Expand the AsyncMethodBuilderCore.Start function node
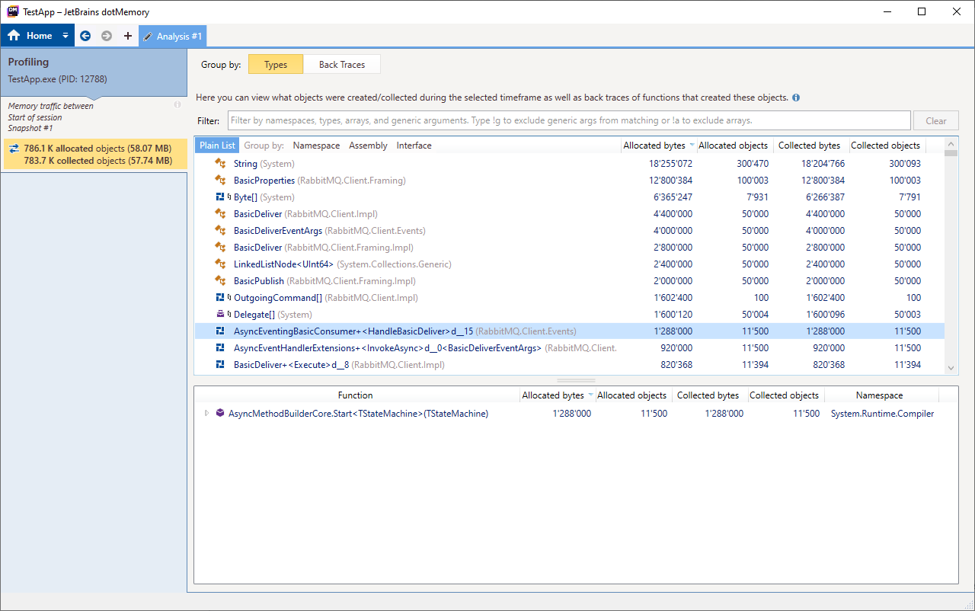 pos(206,414)
